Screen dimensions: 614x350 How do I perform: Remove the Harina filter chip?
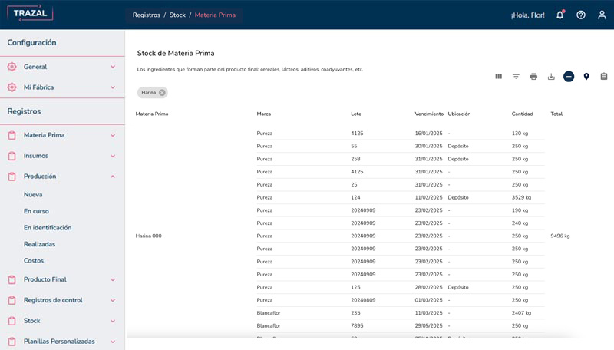[x=162, y=93]
